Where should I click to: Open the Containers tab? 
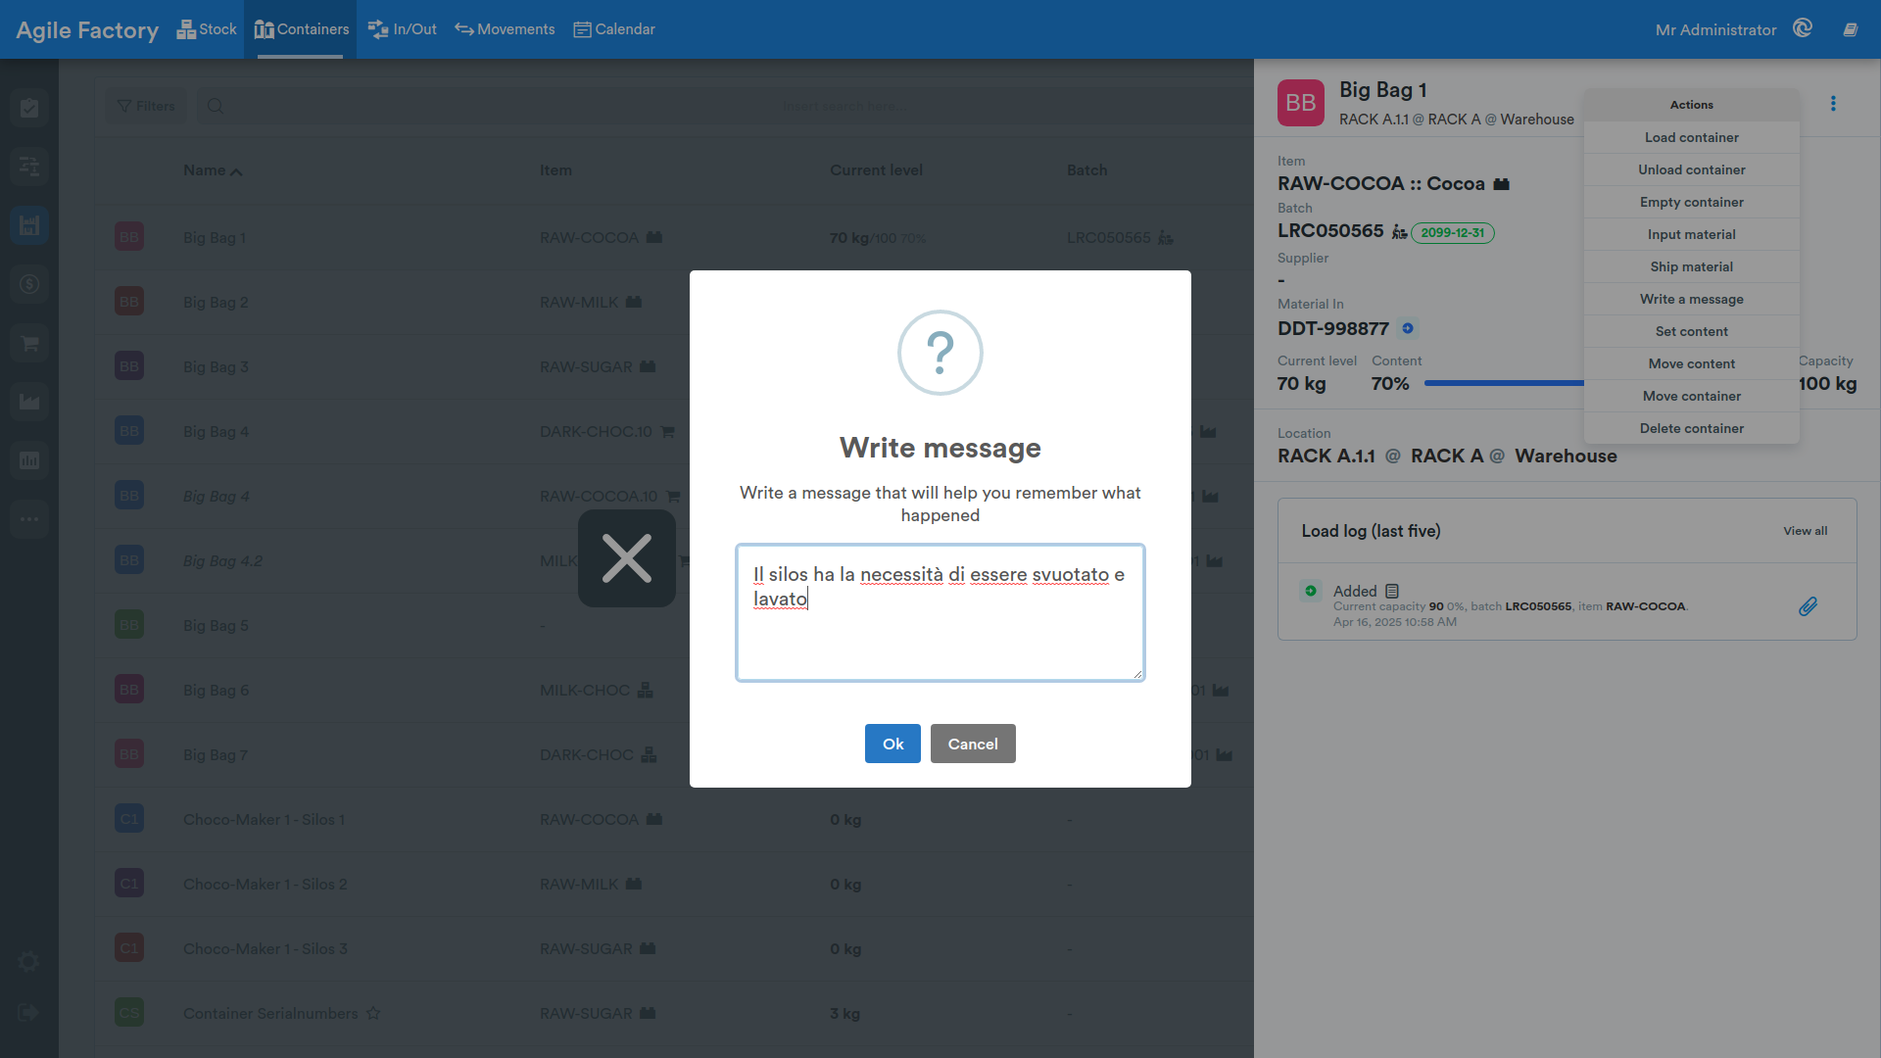click(x=301, y=29)
